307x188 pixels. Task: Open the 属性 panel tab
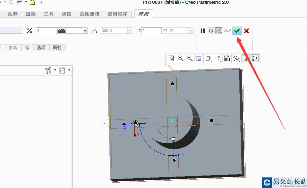57,48
